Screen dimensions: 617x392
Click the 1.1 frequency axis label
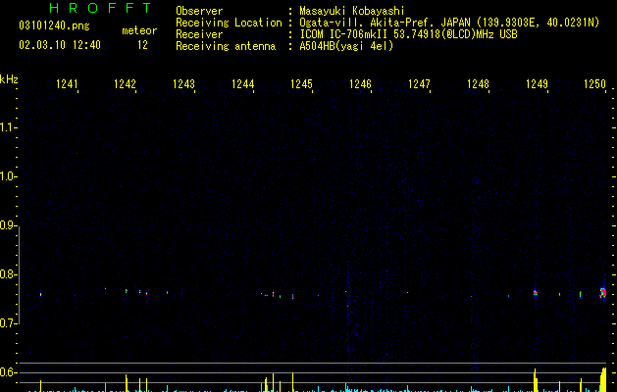click(8, 127)
